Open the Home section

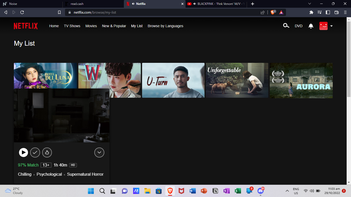(54, 26)
